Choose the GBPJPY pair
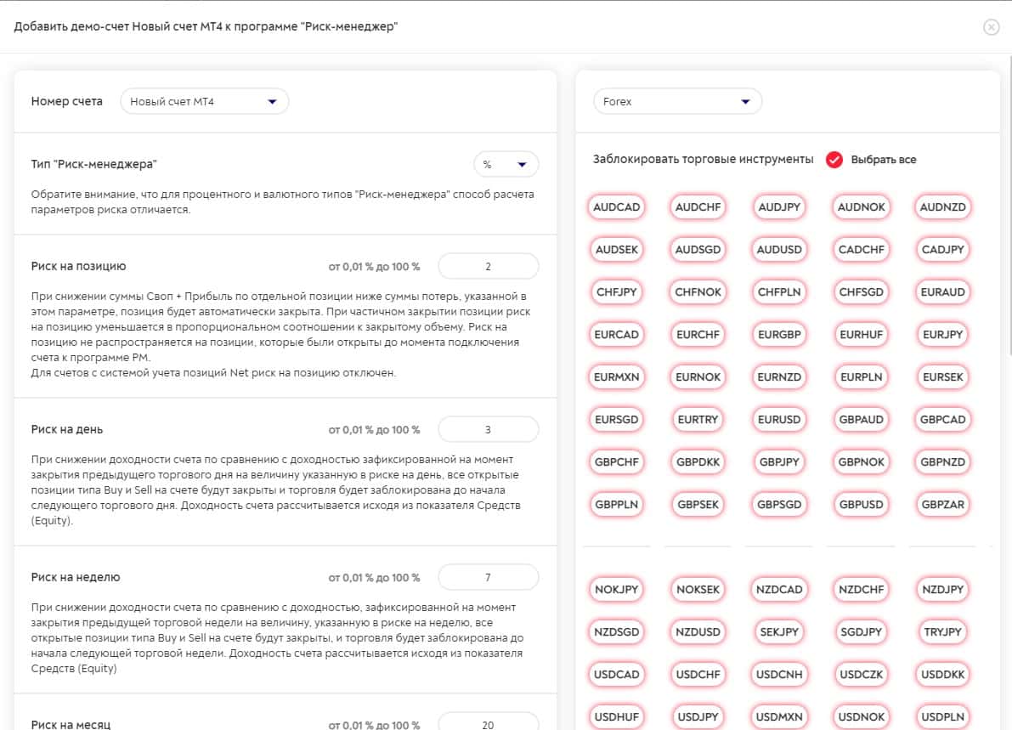The image size is (1012, 730). click(x=779, y=463)
